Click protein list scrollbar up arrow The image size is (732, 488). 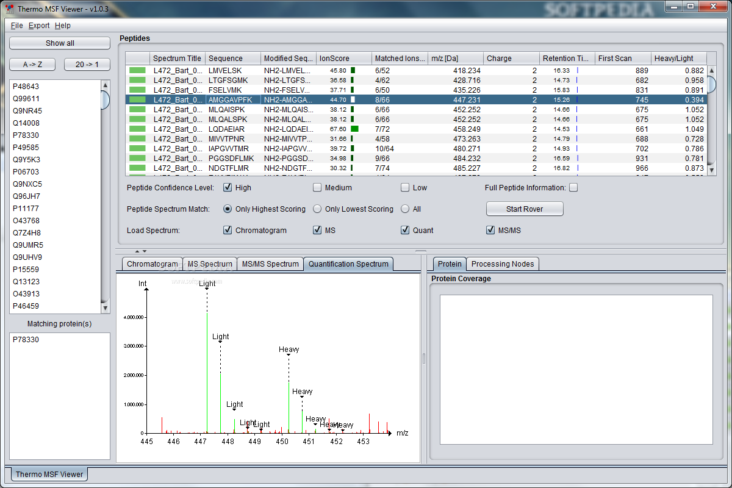tap(105, 85)
